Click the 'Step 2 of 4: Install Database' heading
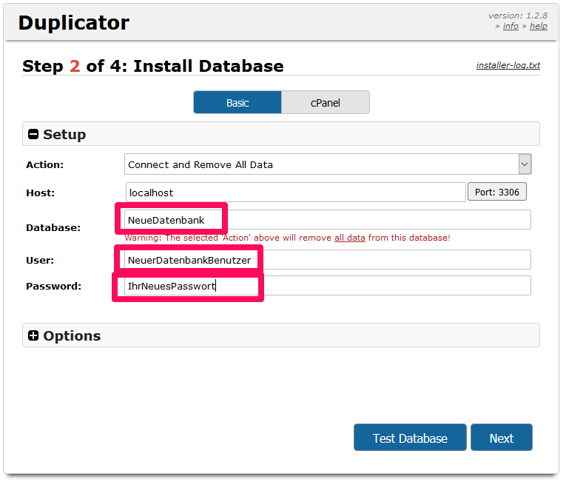 [x=152, y=66]
